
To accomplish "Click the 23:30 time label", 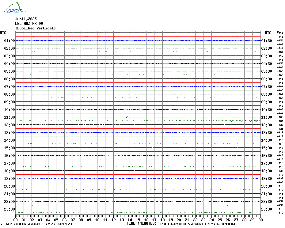I will [267, 209].
